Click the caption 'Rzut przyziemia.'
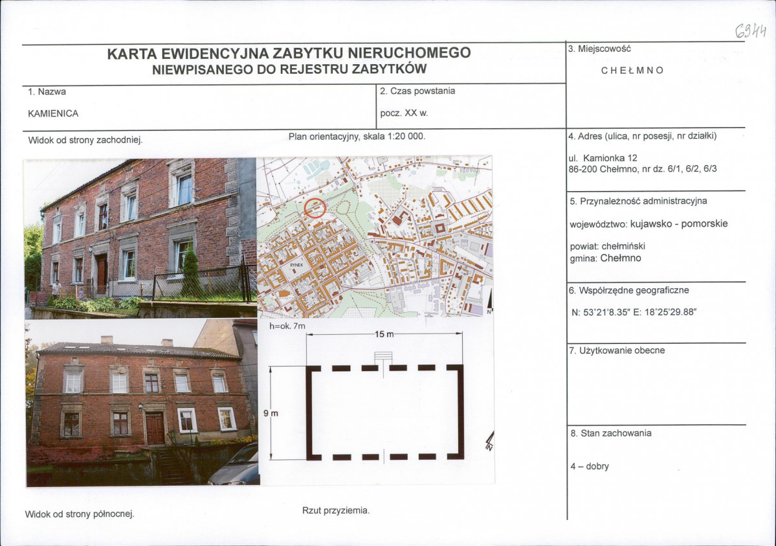This screenshot has height=546, width=776. pyautogui.click(x=336, y=510)
